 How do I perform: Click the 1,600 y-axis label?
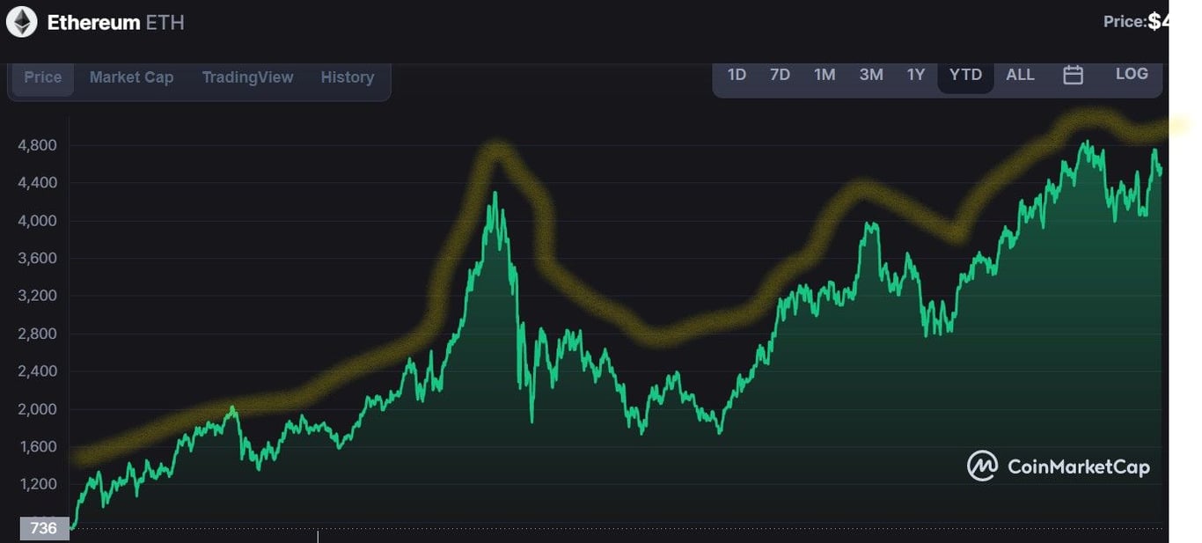pyautogui.click(x=37, y=447)
